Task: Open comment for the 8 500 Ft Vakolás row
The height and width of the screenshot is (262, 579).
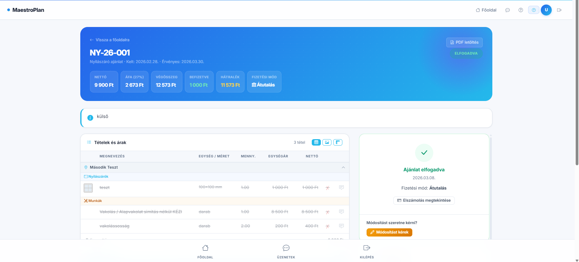Action: coord(341,212)
